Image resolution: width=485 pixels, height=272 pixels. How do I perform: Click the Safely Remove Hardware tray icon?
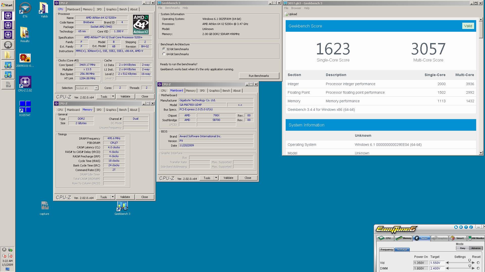point(10,250)
